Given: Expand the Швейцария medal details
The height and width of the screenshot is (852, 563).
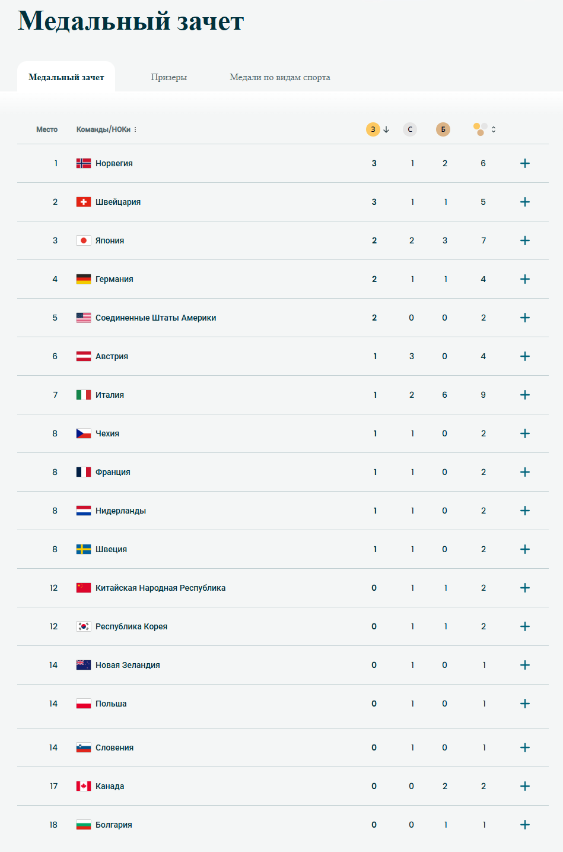Looking at the screenshot, I should pos(525,202).
